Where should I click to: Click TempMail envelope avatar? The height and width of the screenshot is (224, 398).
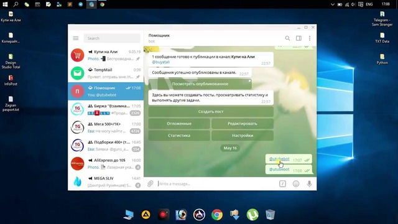click(x=77, y=73)
